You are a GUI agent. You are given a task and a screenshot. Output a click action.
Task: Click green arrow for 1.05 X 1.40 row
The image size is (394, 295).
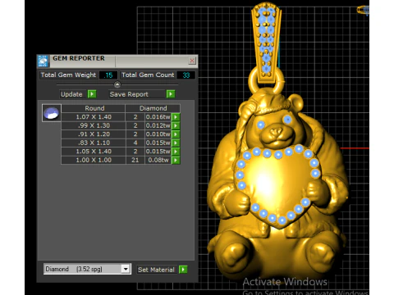tap(176, 152)
